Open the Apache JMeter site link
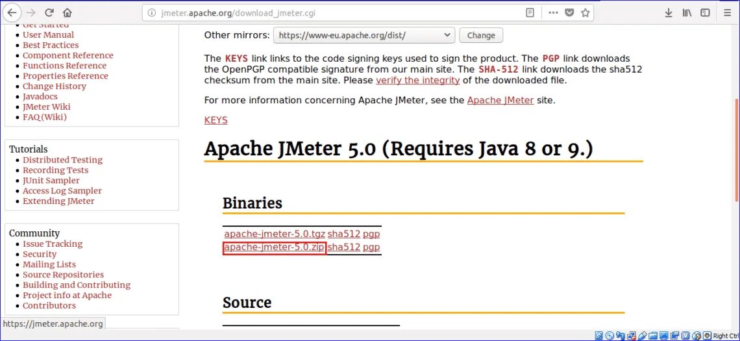740x341 pixels. (x=500, y=100)
